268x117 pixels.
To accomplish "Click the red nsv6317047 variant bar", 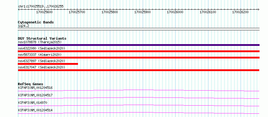I will [139, 70].
